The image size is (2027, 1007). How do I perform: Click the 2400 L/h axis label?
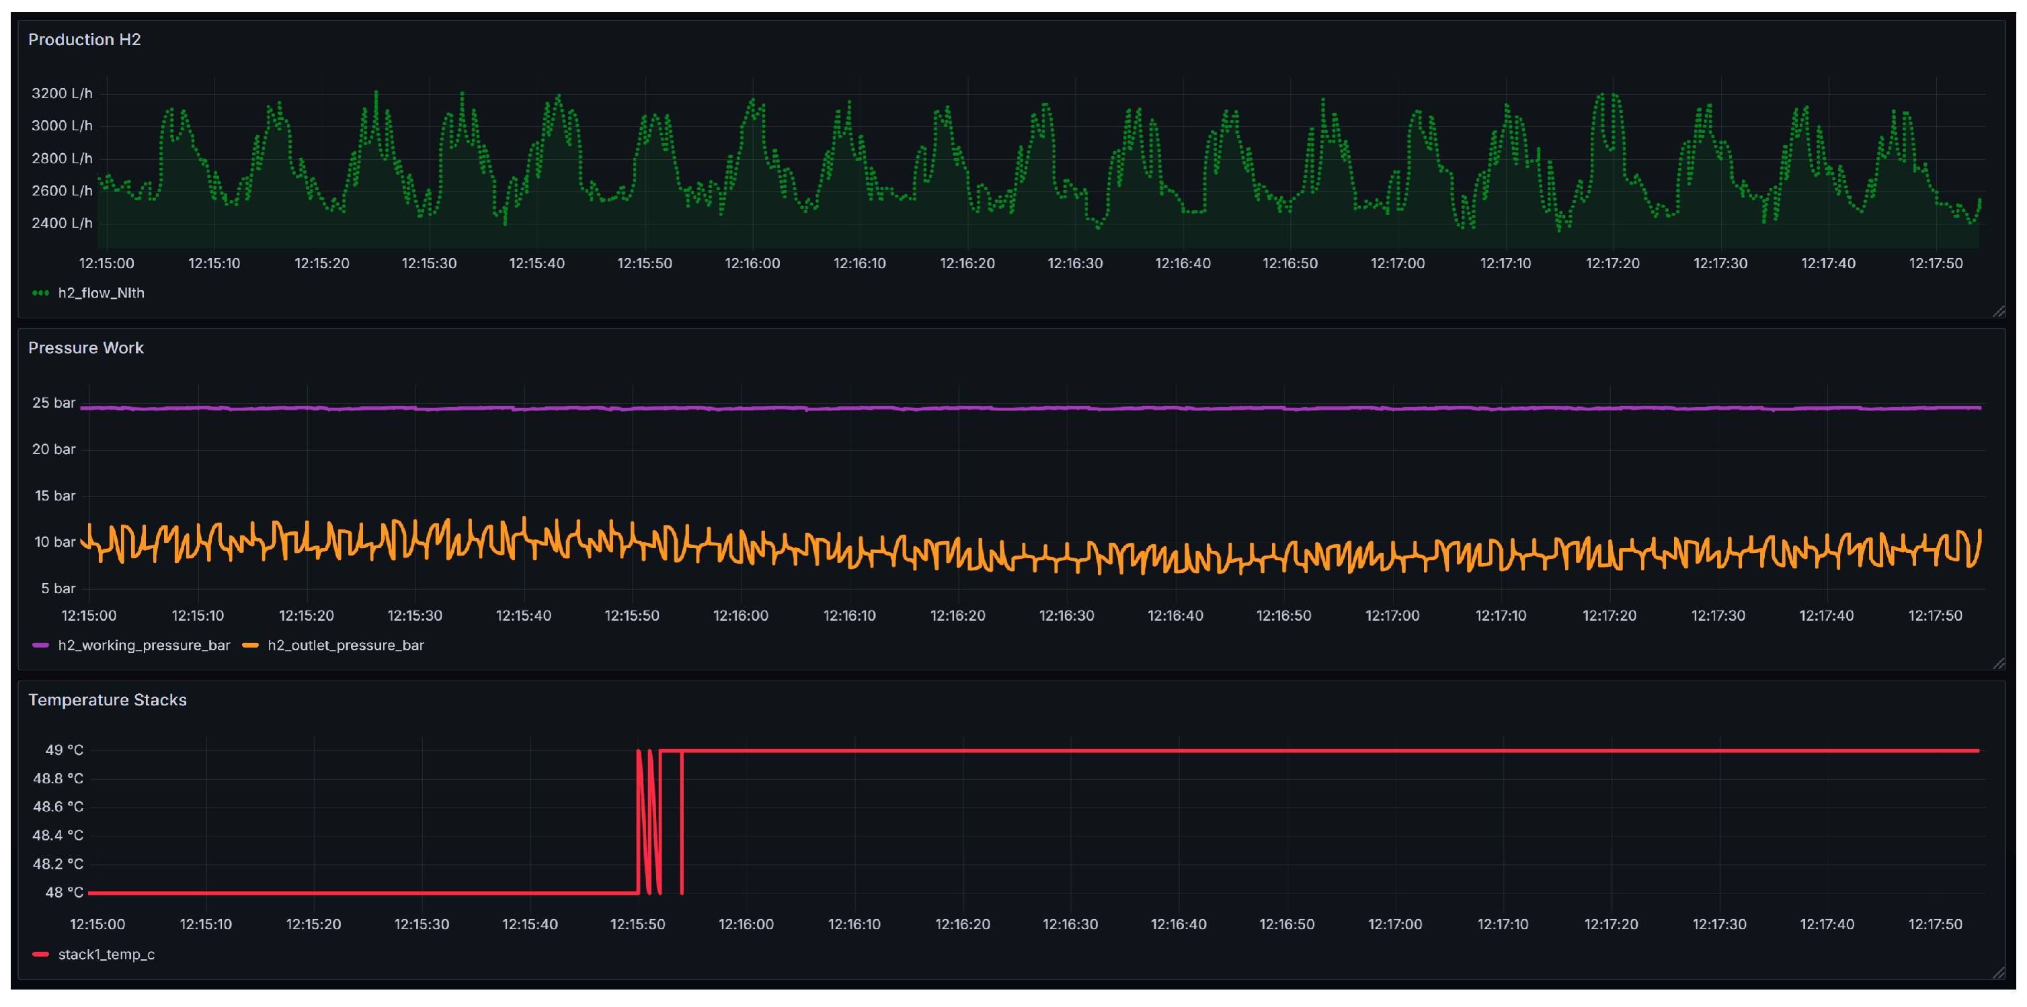pos(61,223)
